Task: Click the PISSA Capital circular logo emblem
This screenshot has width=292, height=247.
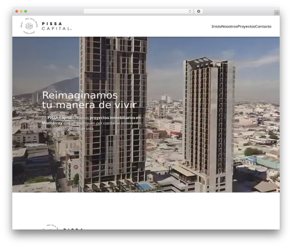Action: 29,26
